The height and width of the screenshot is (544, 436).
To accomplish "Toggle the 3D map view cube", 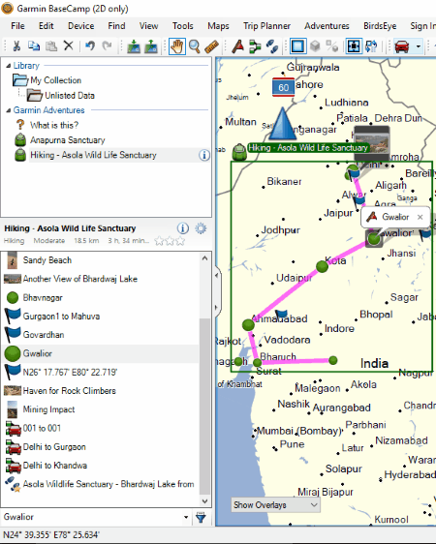I will [315, 46].
